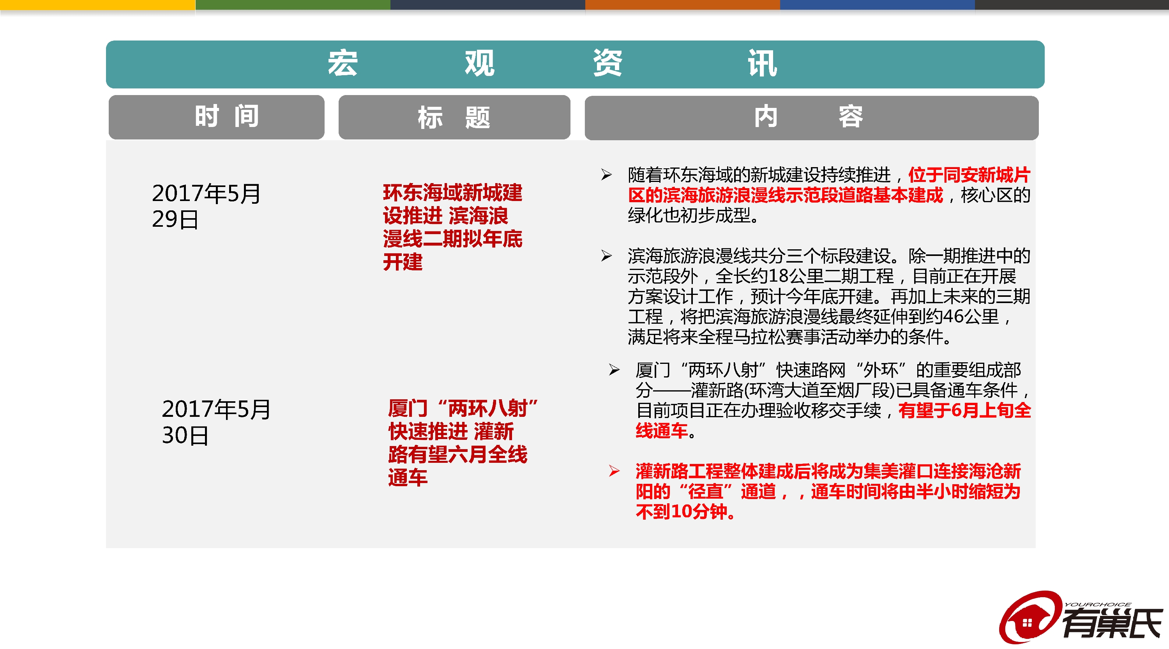Screen dimensions: 1169x649
Task: Select the 标题 column header
Action: pyautogui.click(x=454, y=117)
